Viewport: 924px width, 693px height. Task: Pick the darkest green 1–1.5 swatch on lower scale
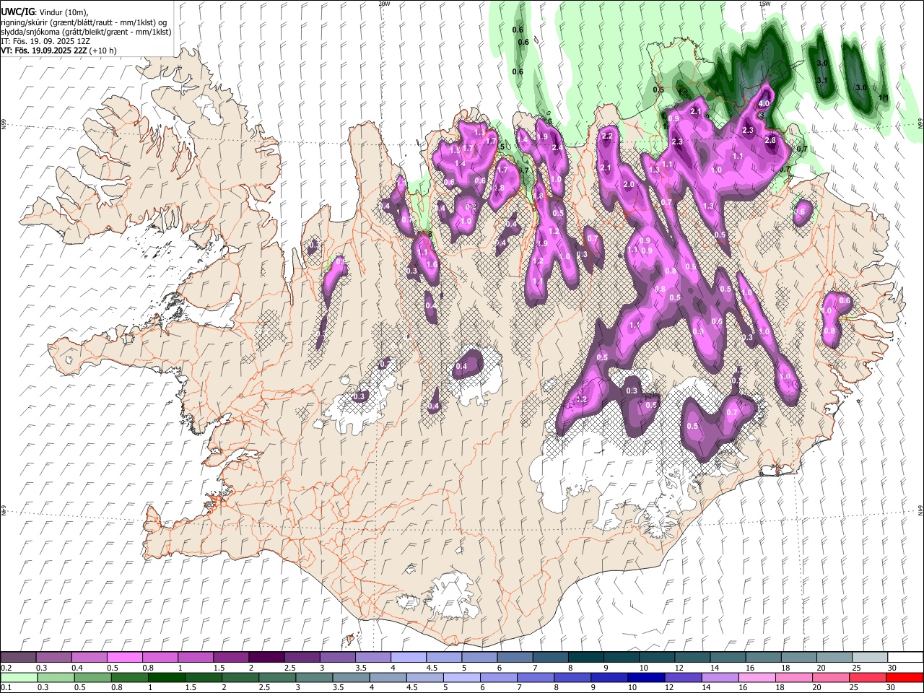(x=167, y=678)
